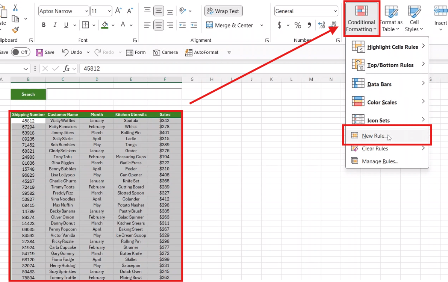Click Increase Indent icon

point(194,25)
